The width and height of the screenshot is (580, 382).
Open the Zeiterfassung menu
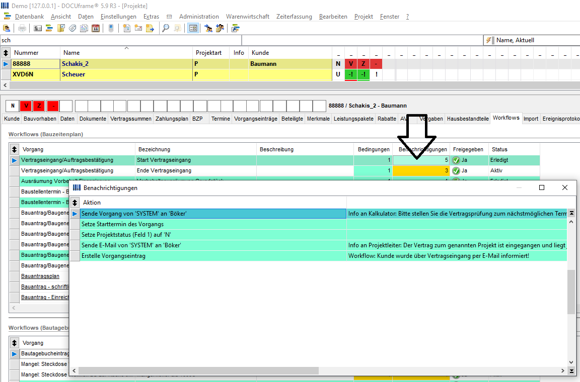click(294, 17)
